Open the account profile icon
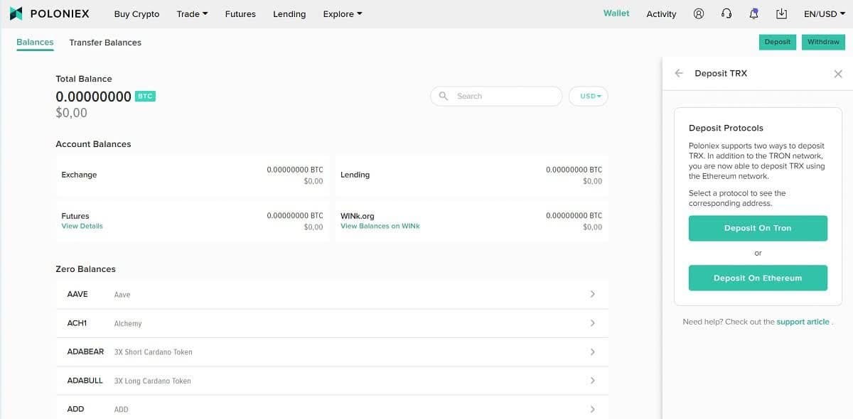Viewport: 853px width, 419px height. click(x=699, y=13)
